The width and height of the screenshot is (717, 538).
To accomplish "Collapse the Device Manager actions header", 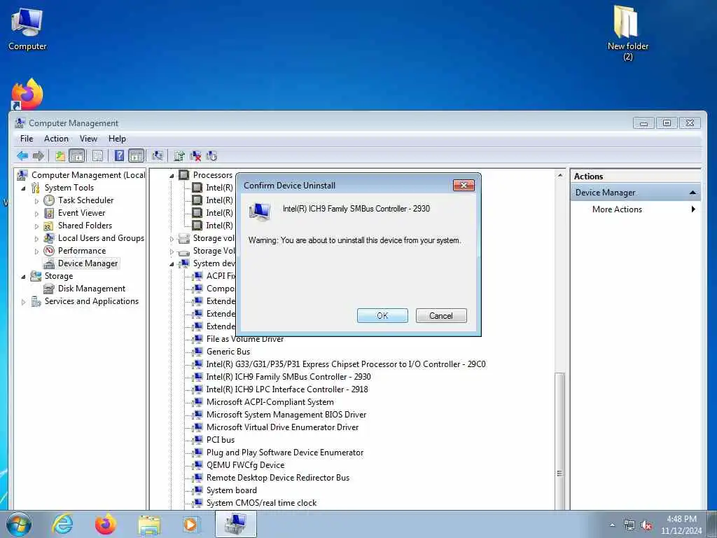I will pyautogui.click(x=692, y=193).
